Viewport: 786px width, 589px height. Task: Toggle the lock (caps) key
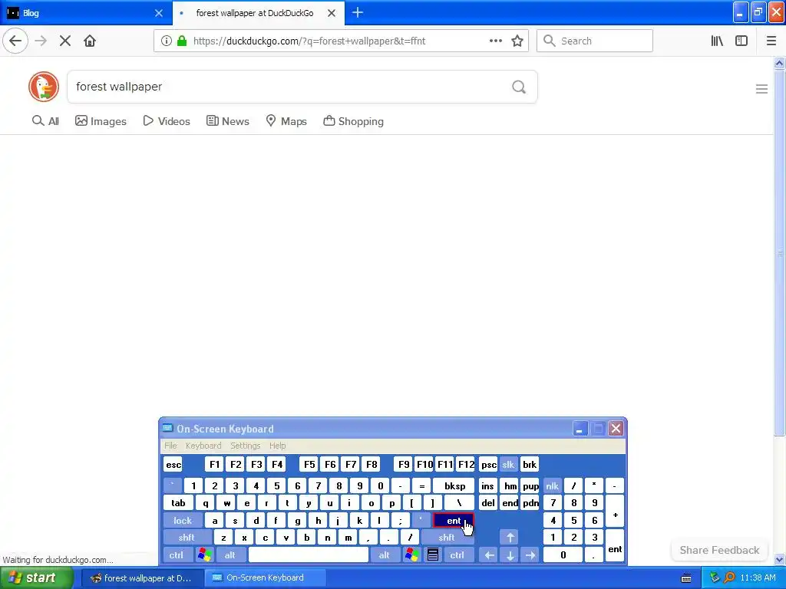(183, 521)
